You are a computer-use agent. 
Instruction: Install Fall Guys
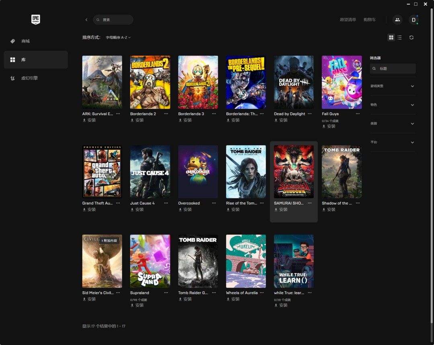329,126
